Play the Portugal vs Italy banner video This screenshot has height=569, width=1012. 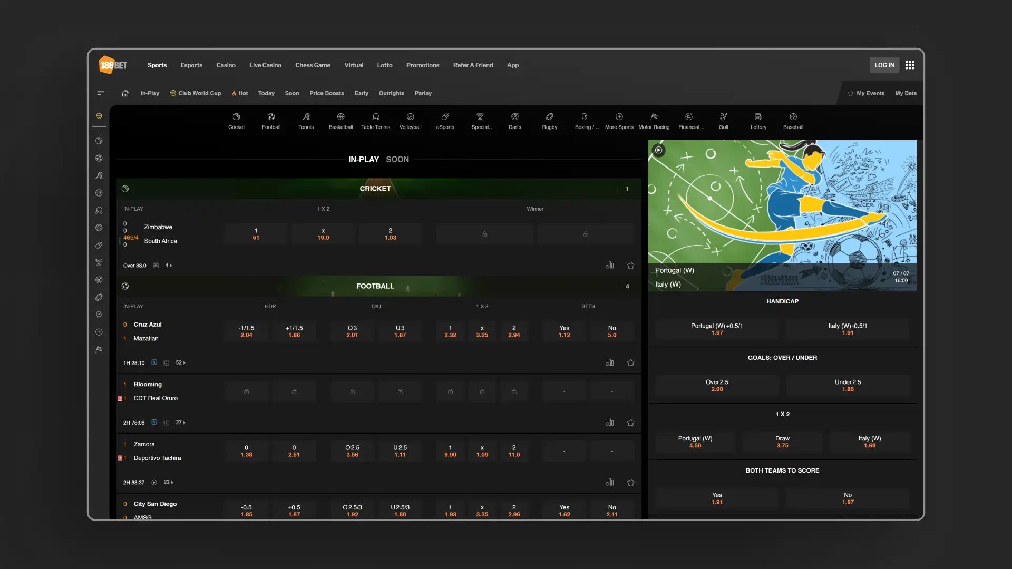(658, 150)
